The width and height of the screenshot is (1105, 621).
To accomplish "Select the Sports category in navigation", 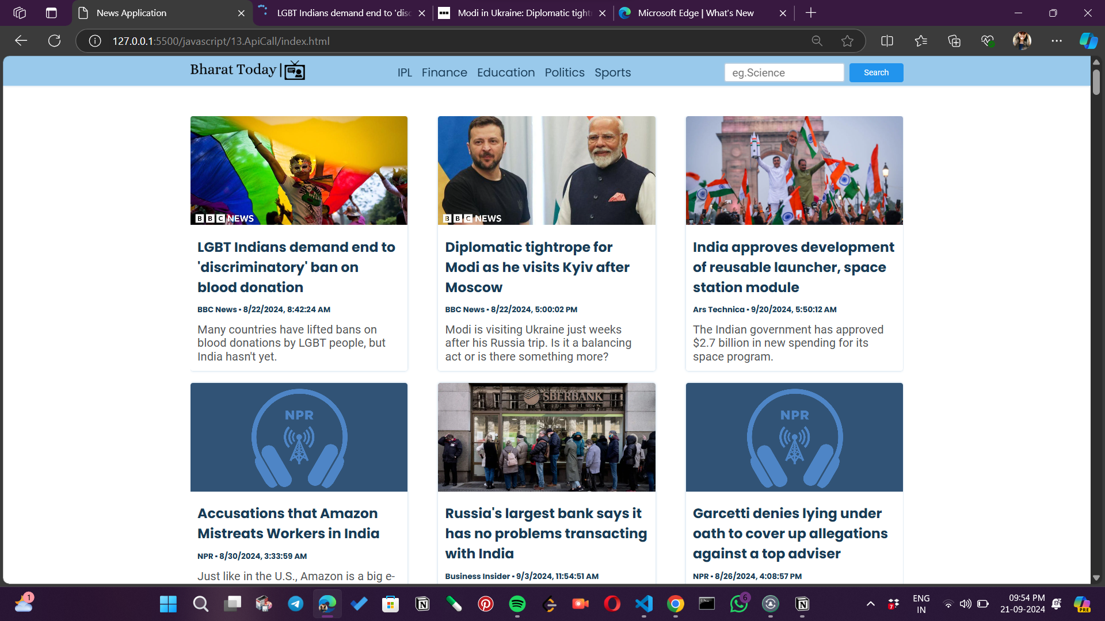I will coord(612,72).
